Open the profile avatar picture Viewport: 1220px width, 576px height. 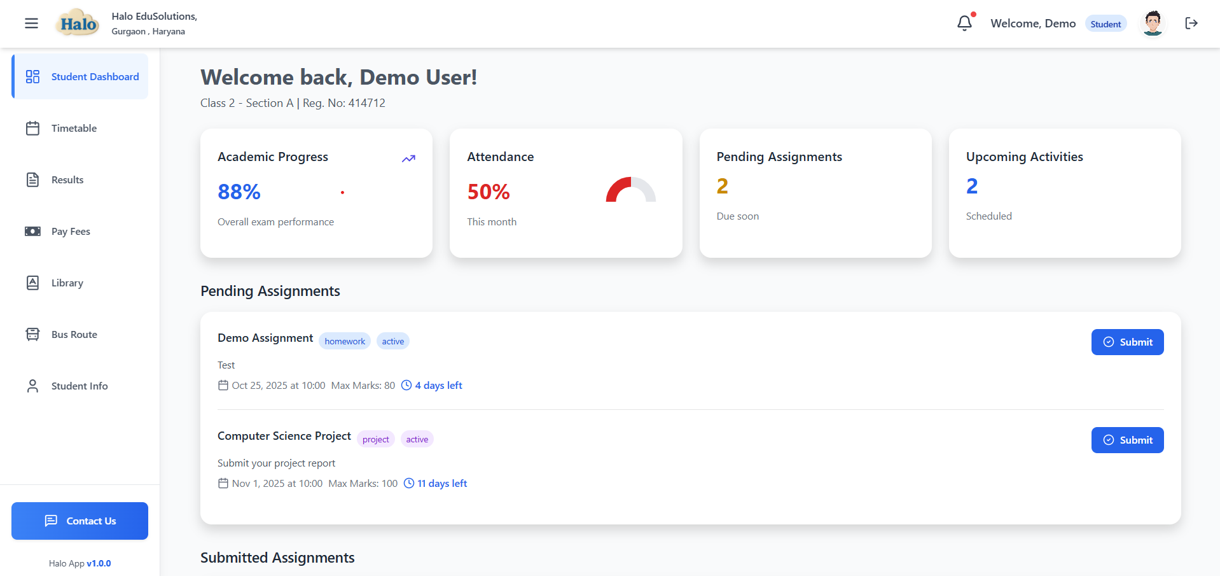click(x=1153, y=23)
